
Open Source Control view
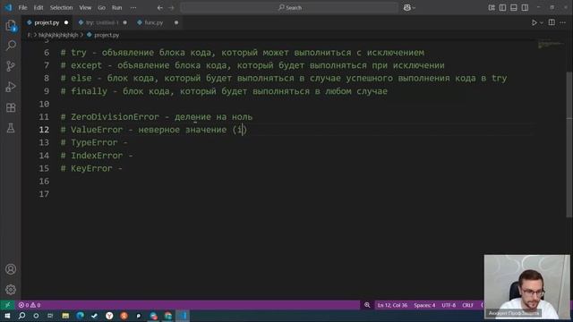pyautogui.click(x=11, y=66)
